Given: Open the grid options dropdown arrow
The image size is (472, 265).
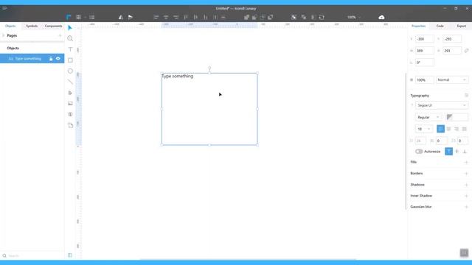Looking at the screenshot, I should (x=86, y=18).
